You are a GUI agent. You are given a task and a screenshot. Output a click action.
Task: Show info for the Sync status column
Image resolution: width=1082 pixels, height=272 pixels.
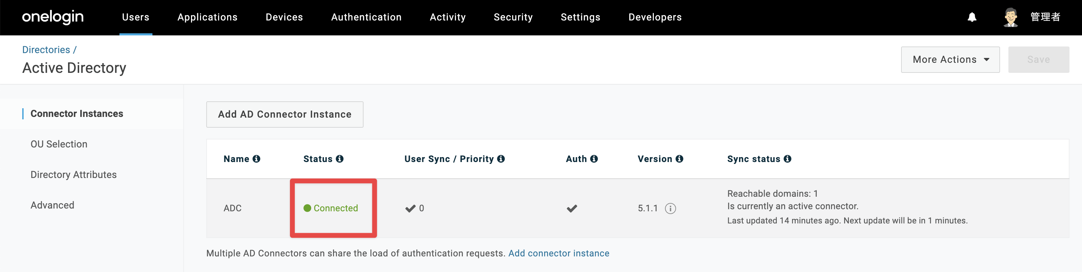tap(788, 159)
